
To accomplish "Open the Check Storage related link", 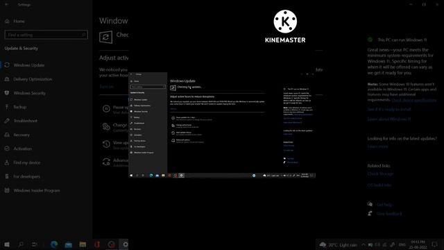I will [x=380, y=174].
